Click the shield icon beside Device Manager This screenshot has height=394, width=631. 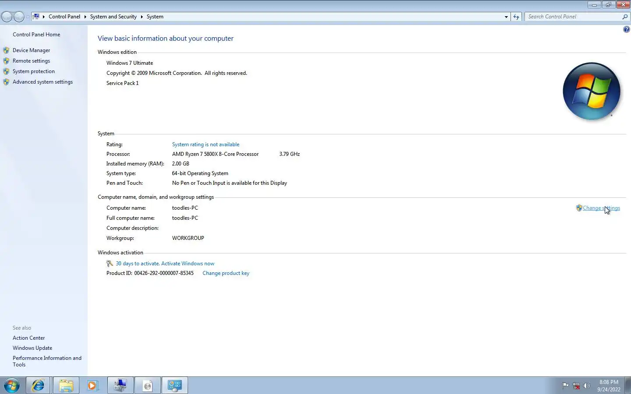pos(6,50)
